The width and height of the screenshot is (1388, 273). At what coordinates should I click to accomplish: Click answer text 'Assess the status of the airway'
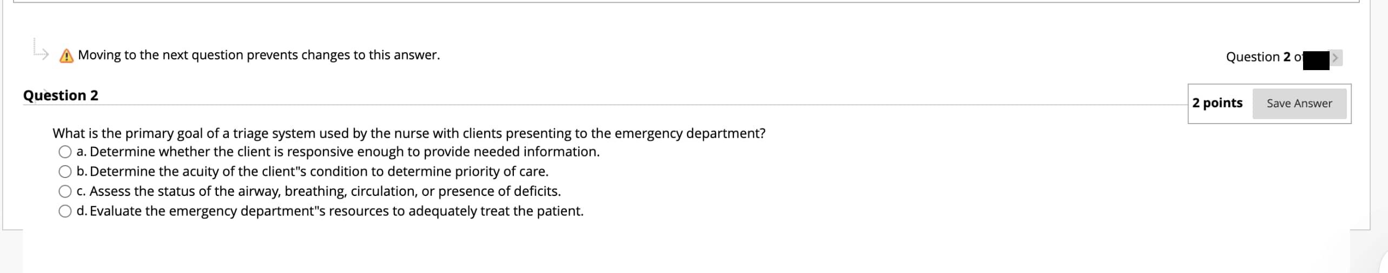(325, 192)
